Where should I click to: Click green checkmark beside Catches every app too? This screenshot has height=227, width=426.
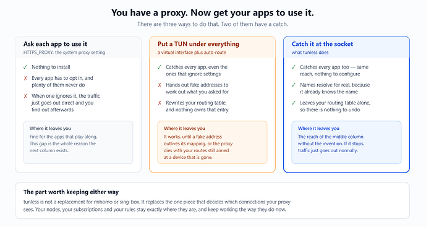click(294, 67)
